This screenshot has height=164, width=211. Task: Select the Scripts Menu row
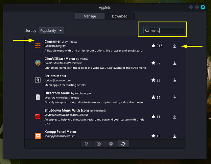(99, 80)
